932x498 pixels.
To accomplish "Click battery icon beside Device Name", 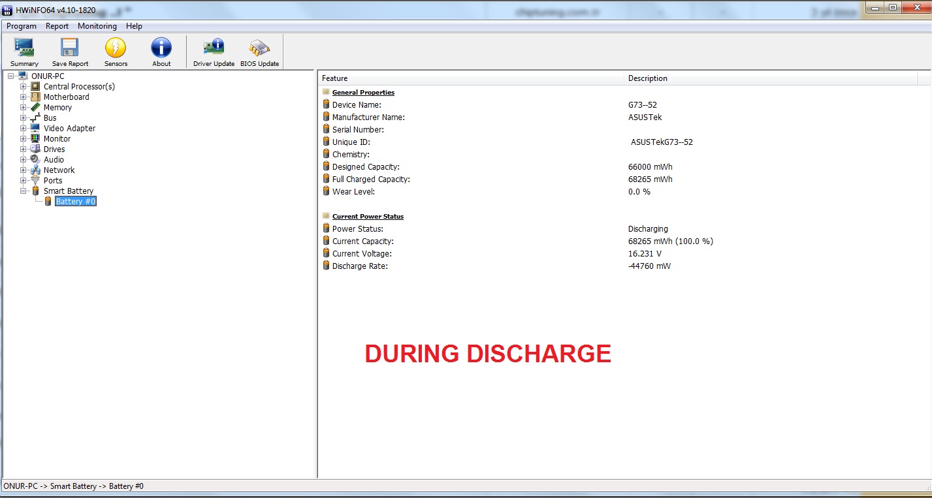I will (326, 104).
